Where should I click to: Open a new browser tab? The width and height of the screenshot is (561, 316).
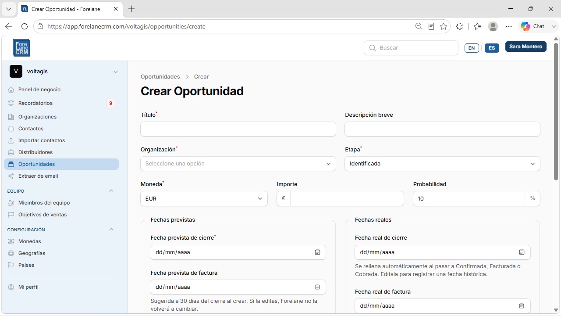[x=131, y=9]
